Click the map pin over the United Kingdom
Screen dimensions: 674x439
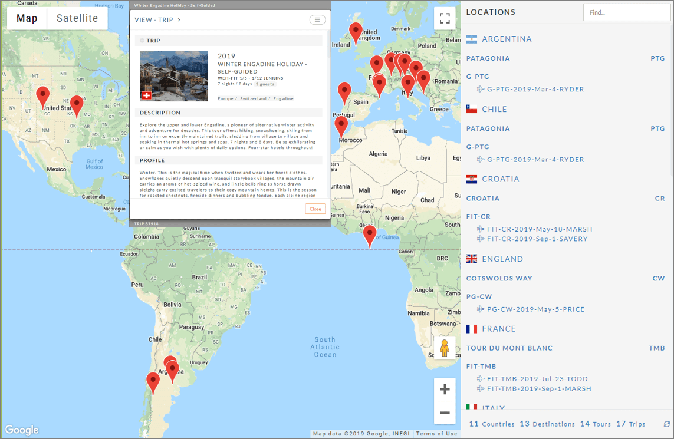356,32
